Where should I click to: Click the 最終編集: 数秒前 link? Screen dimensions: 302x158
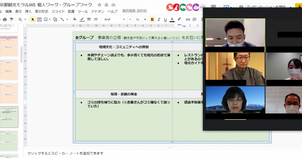[134, 11]
